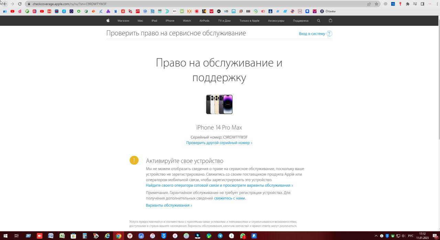Click the 'Вход в систему' link
This screenshot has width=440, height=240.
[312, 34]
